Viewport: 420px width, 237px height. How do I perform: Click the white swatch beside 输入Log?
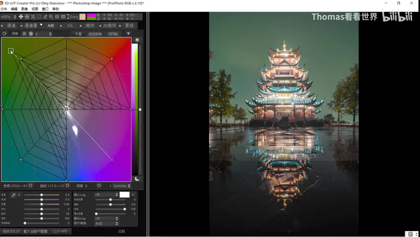pyautogui.click(x=124, y=195)
